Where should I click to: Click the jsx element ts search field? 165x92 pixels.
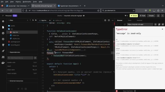point(118,10)
